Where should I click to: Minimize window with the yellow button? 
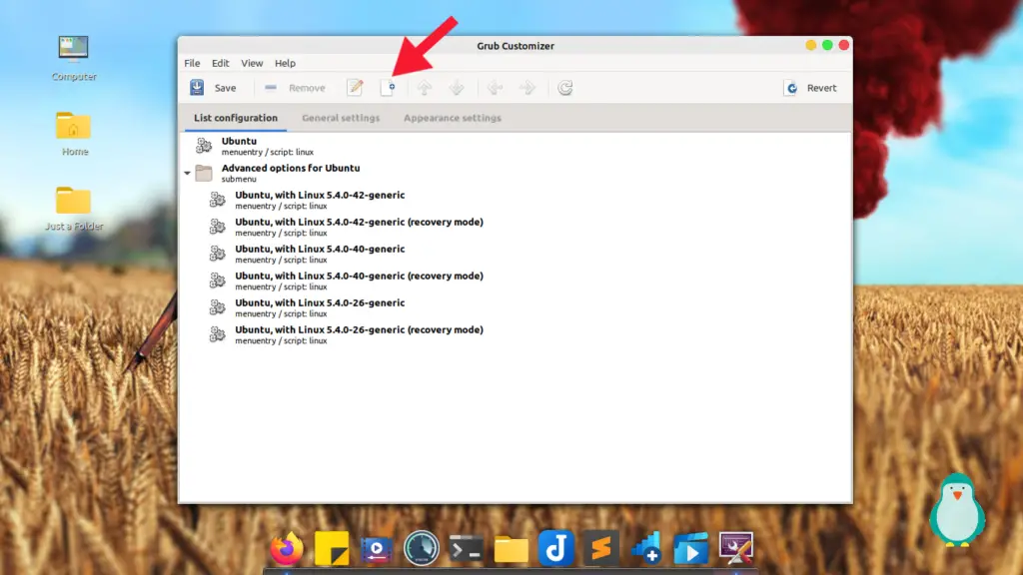tap(810, 45)
